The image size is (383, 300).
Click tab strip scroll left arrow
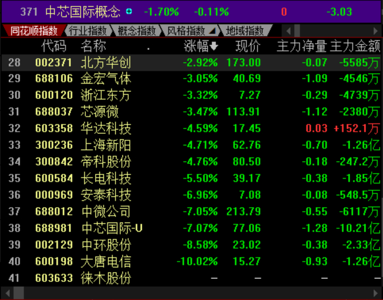tap(288, 31)
